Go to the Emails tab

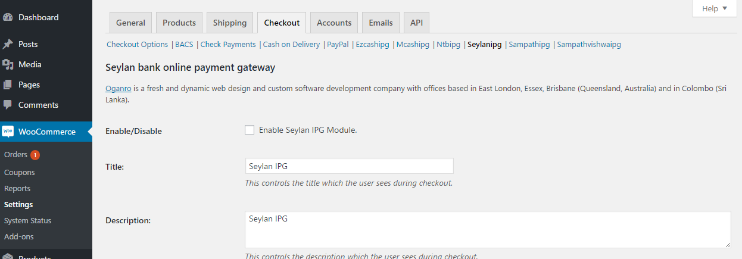381,23
